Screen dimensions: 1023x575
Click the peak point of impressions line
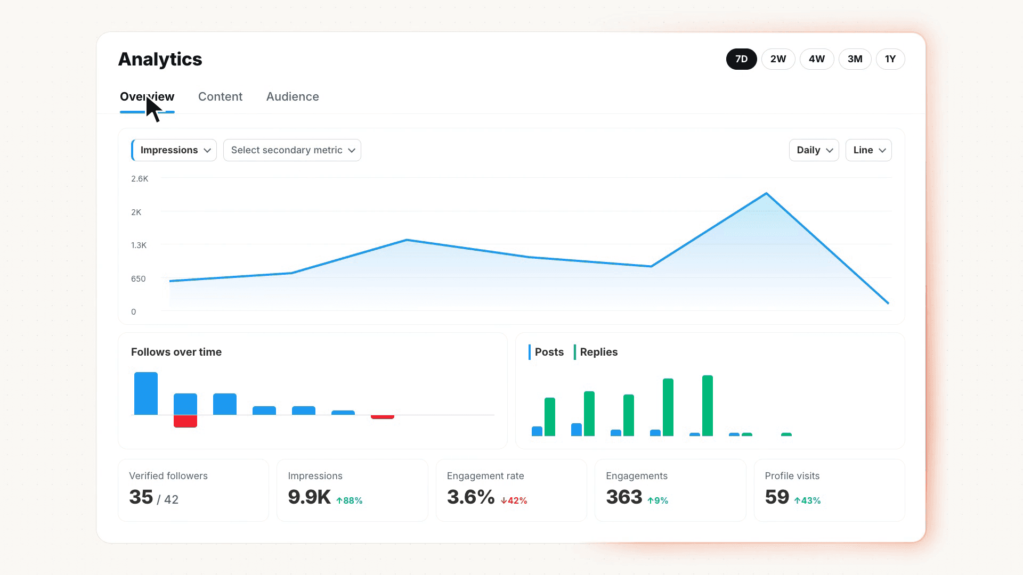[x=766, y=193]
